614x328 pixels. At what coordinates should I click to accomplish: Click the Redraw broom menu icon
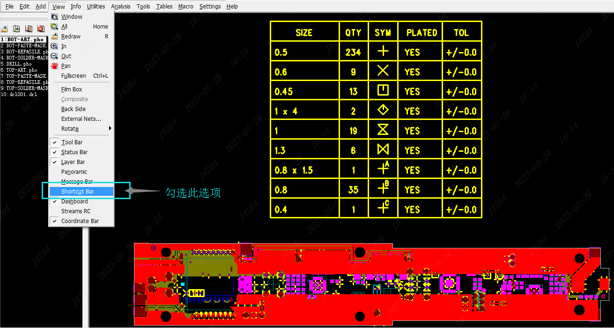[x=55, y=37]
